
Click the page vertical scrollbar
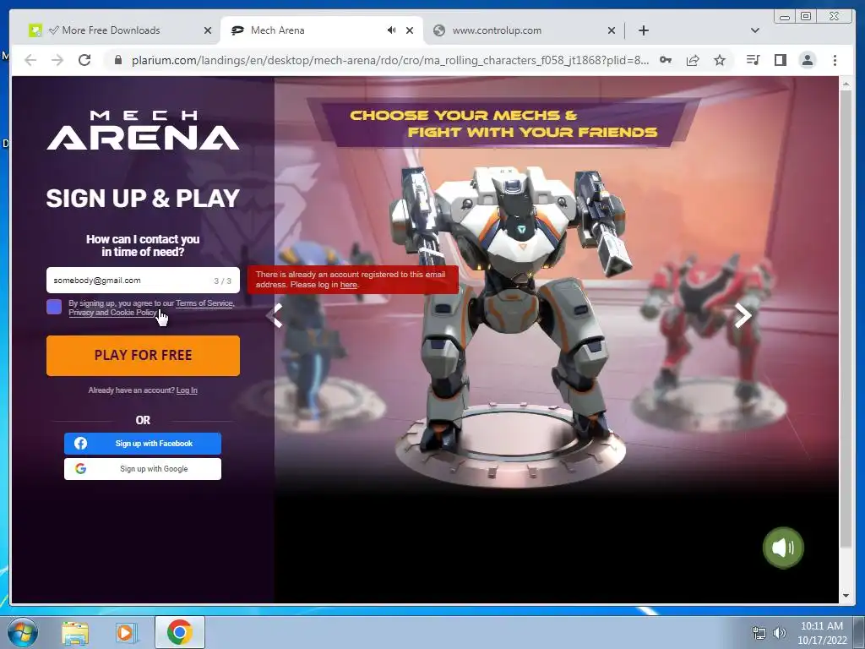point(845,320)
